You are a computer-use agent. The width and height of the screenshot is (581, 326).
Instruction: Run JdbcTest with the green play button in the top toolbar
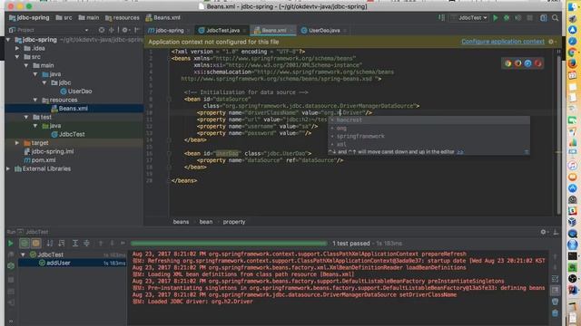(x=496, y=18)
